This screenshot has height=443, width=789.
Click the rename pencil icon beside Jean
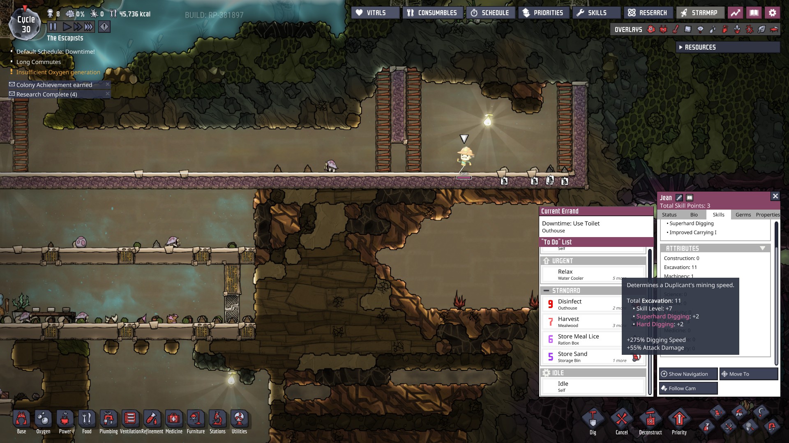tap(679, 198)
